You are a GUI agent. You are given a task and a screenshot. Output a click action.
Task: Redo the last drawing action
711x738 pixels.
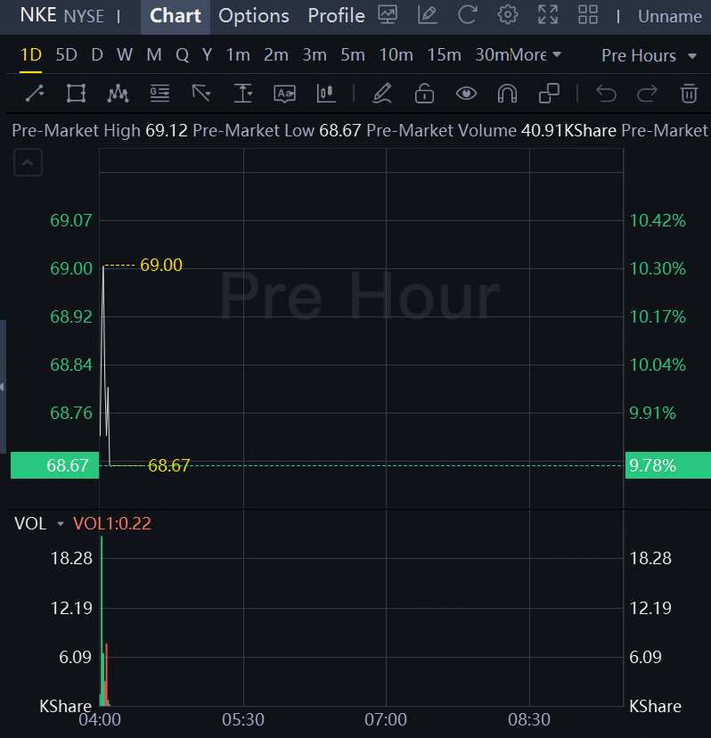[647, 94]
